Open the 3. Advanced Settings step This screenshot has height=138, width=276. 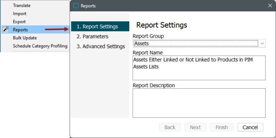point(101,46)
